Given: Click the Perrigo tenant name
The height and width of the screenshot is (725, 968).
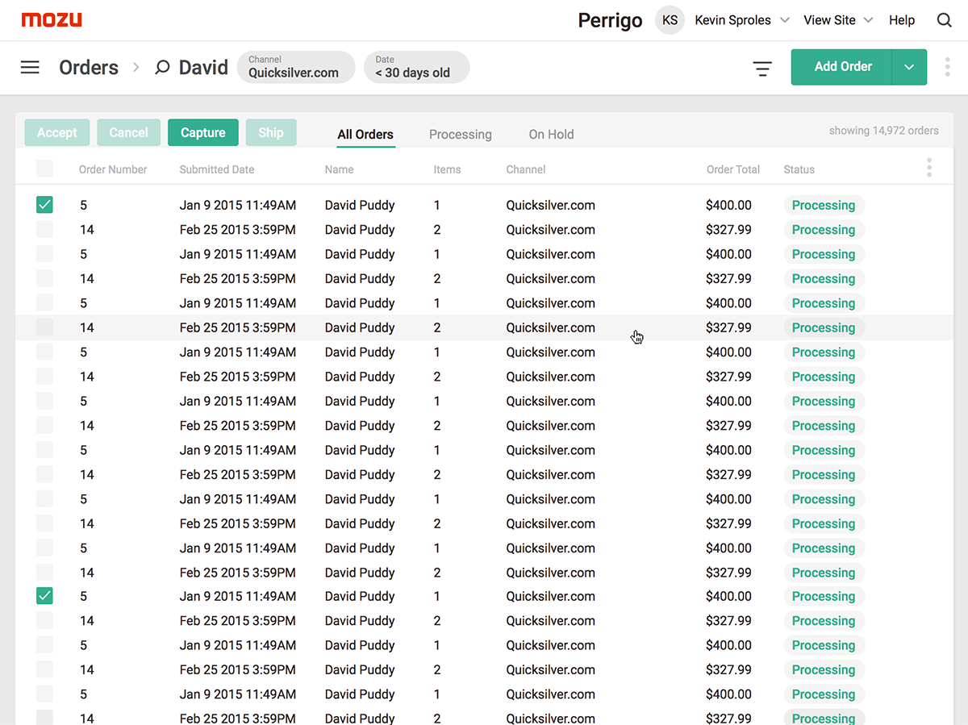Looking at the screenshot, I should tap(610, 21).
